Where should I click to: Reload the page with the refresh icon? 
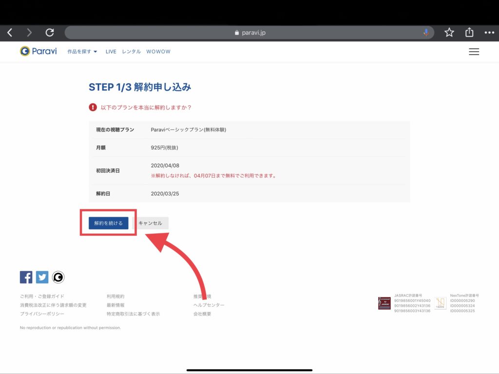pos(50,33)
